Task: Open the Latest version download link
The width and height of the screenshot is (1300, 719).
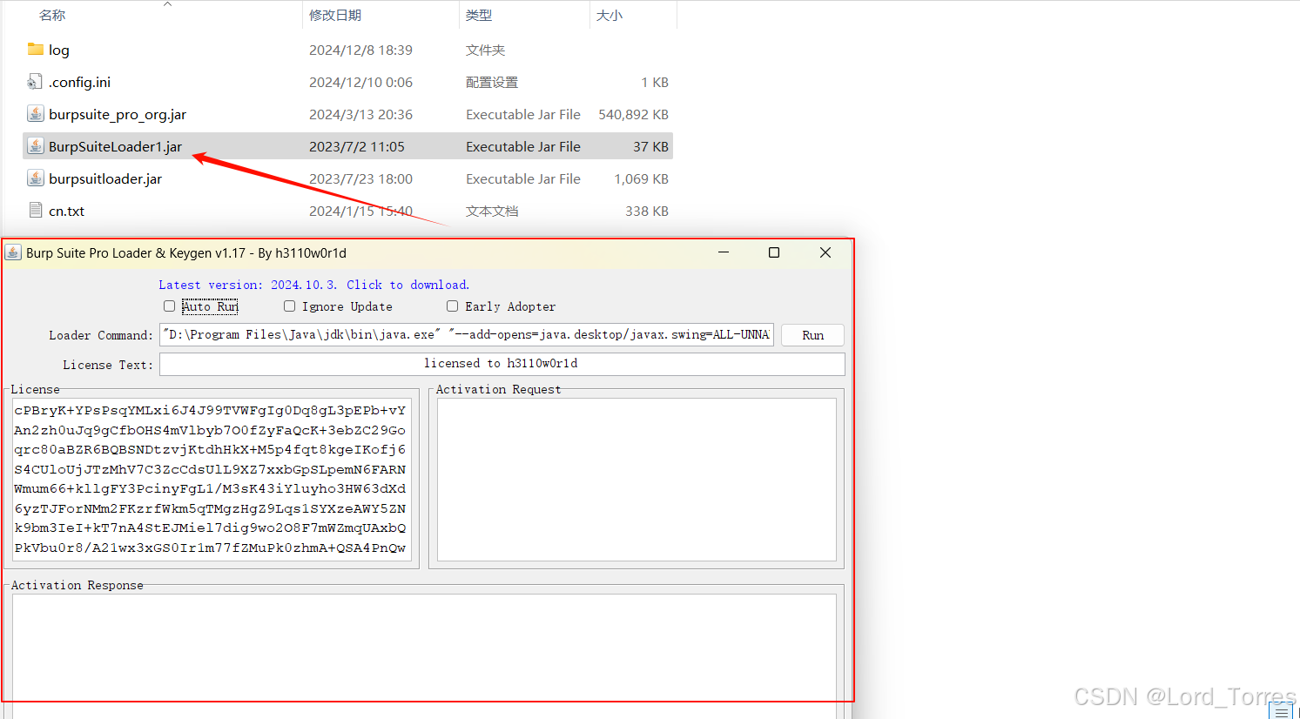Action: (313, 285)
